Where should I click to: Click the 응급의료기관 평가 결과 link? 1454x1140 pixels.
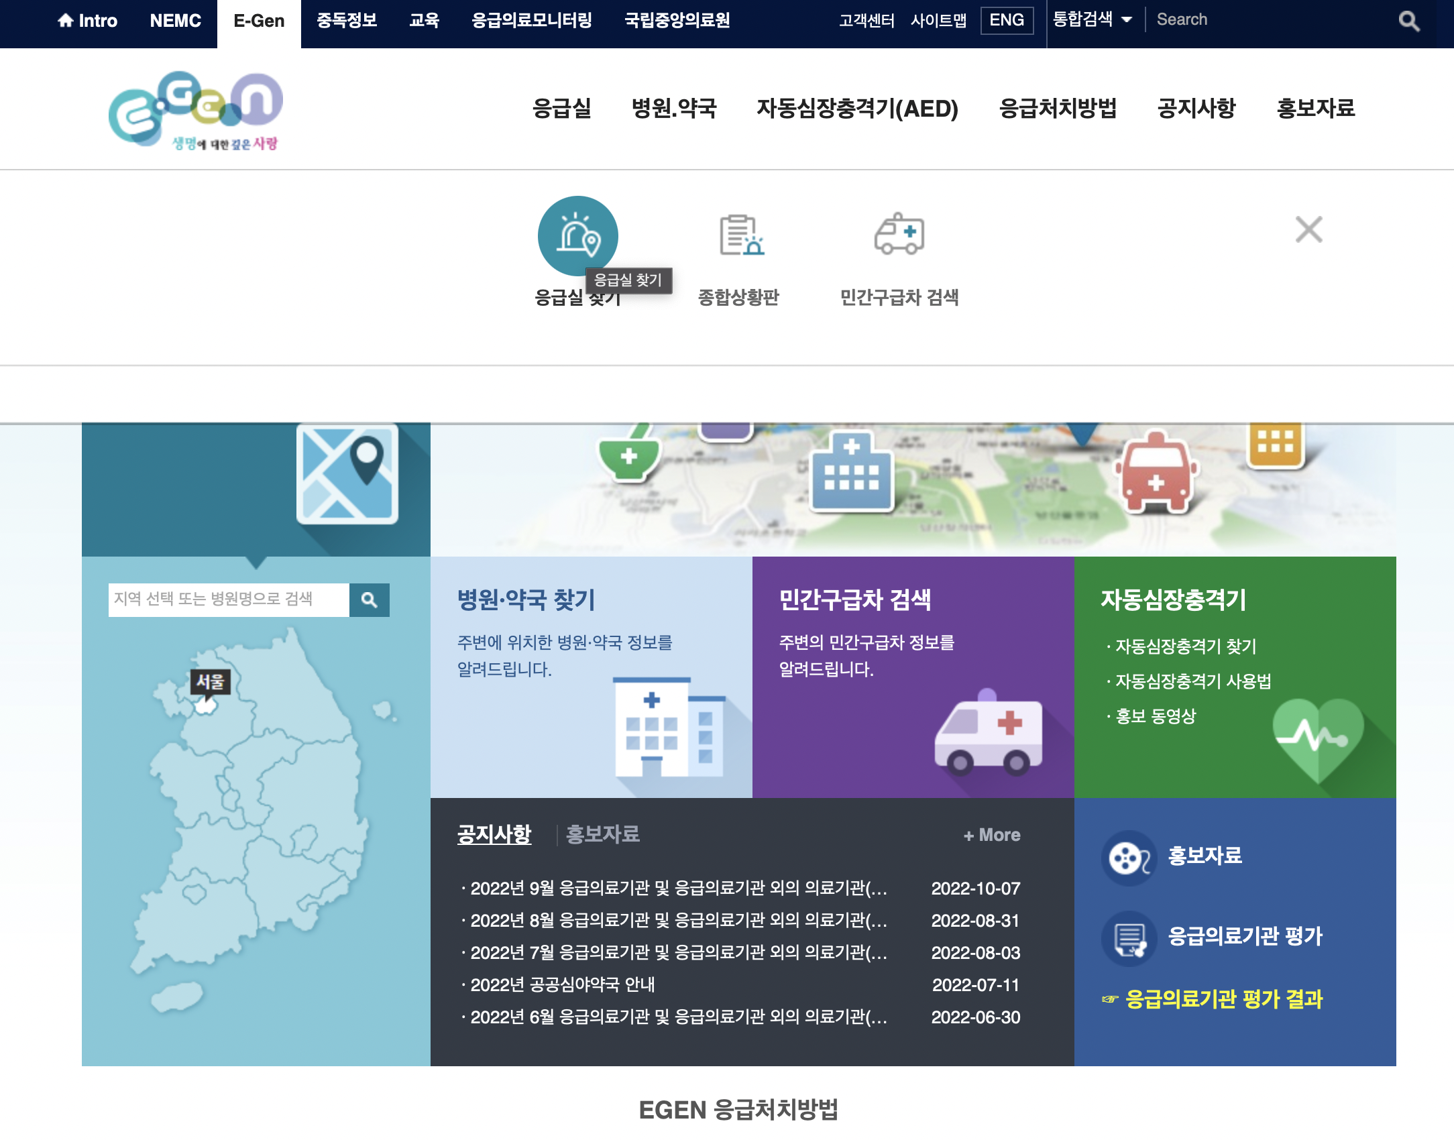[x=1223, y=999]
